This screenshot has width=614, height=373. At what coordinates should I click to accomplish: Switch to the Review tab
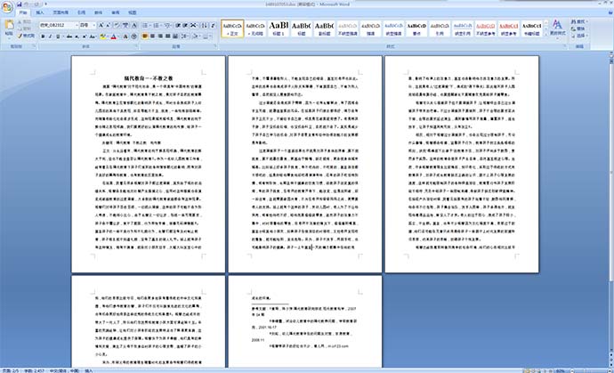pos(116,12)
